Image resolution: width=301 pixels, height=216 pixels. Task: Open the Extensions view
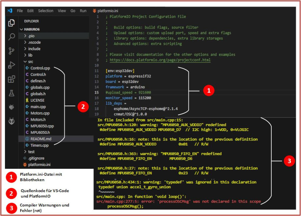click(11, 79)
